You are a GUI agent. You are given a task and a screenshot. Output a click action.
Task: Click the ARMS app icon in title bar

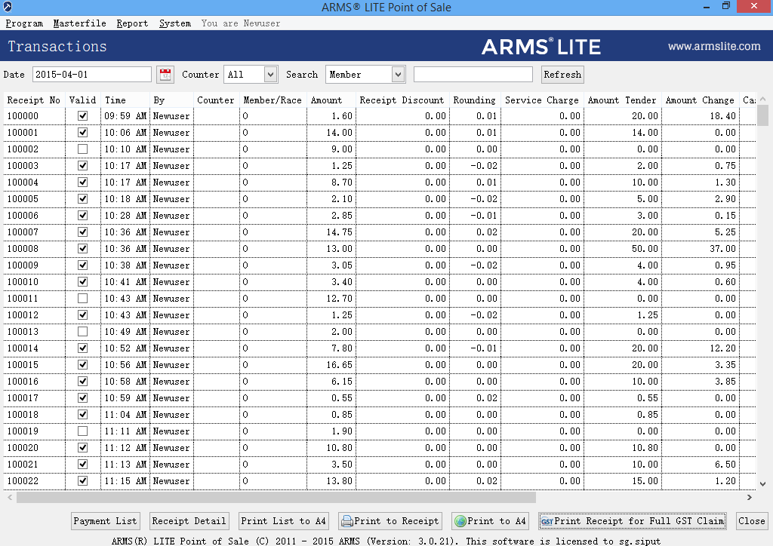click(7, 6)
